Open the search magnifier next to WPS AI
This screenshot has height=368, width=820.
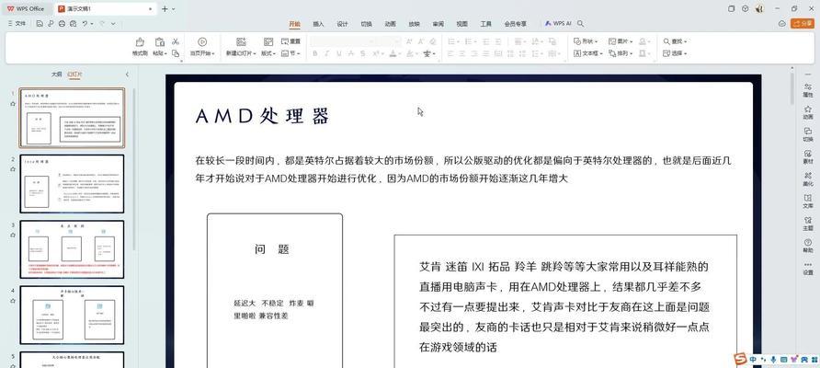tap(580, 24)
